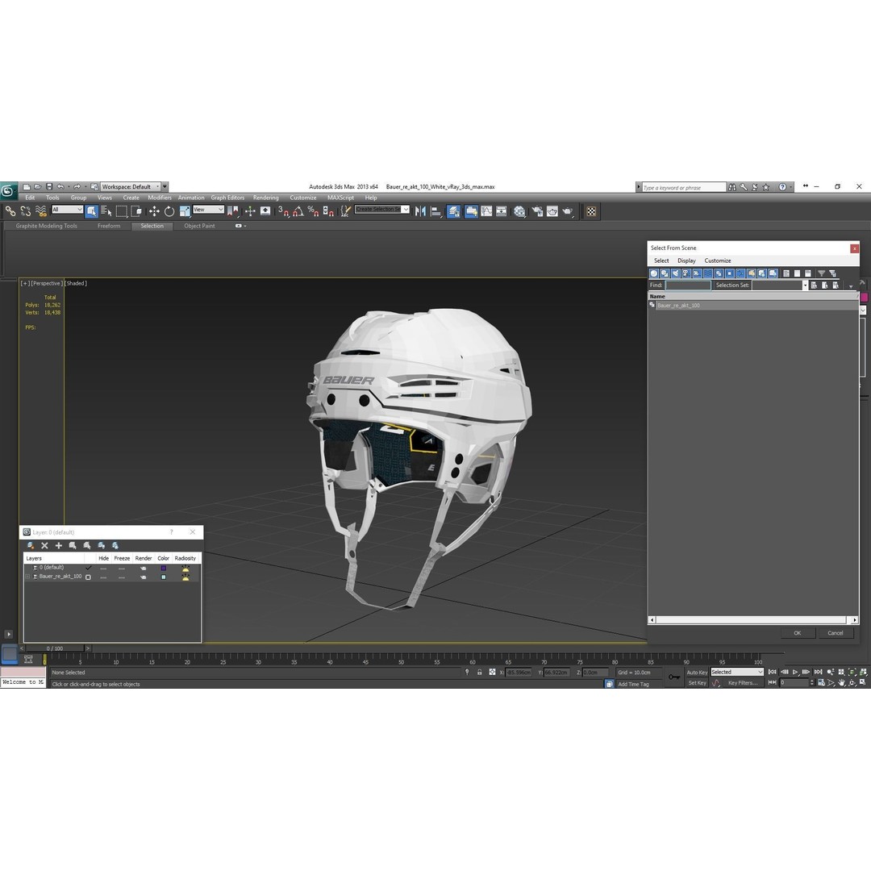
Task: Toggle the Angle Snap tool
Action: point(298,211)
